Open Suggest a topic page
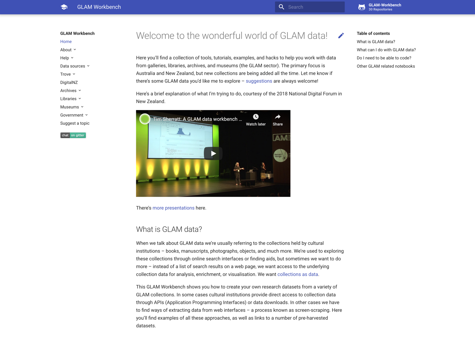This screenshot has width=475, height=340. pos(75,123)
